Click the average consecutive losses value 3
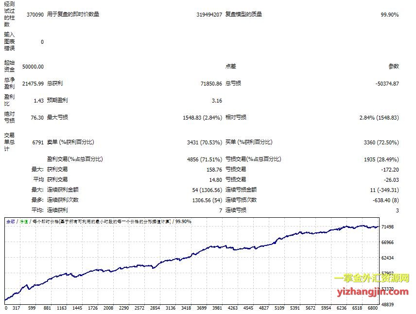The height and width of the screenshot is (314, 416). pyautogui.click(x=398, y=210)
